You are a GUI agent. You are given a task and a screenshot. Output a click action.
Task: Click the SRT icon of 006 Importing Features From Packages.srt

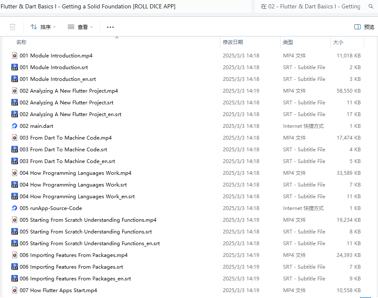(15, 267)
